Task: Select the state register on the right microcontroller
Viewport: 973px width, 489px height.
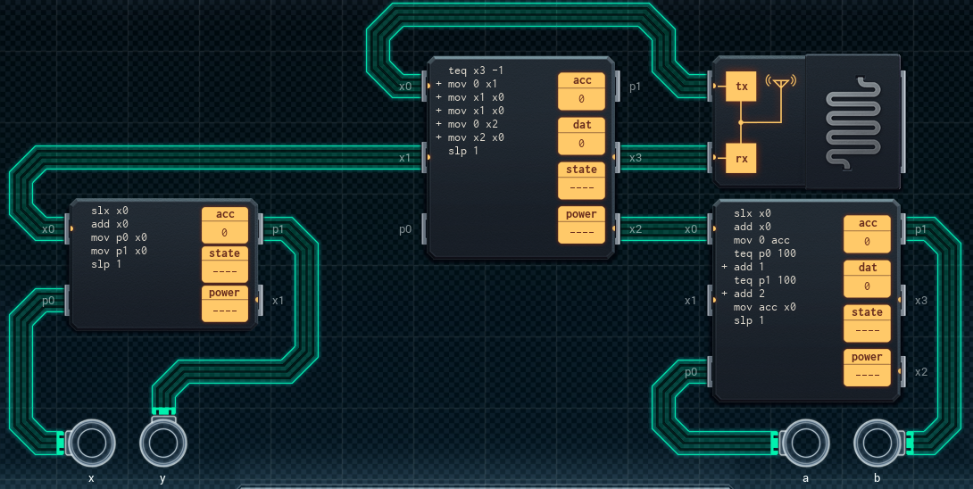Action: [x=867, y=323]
